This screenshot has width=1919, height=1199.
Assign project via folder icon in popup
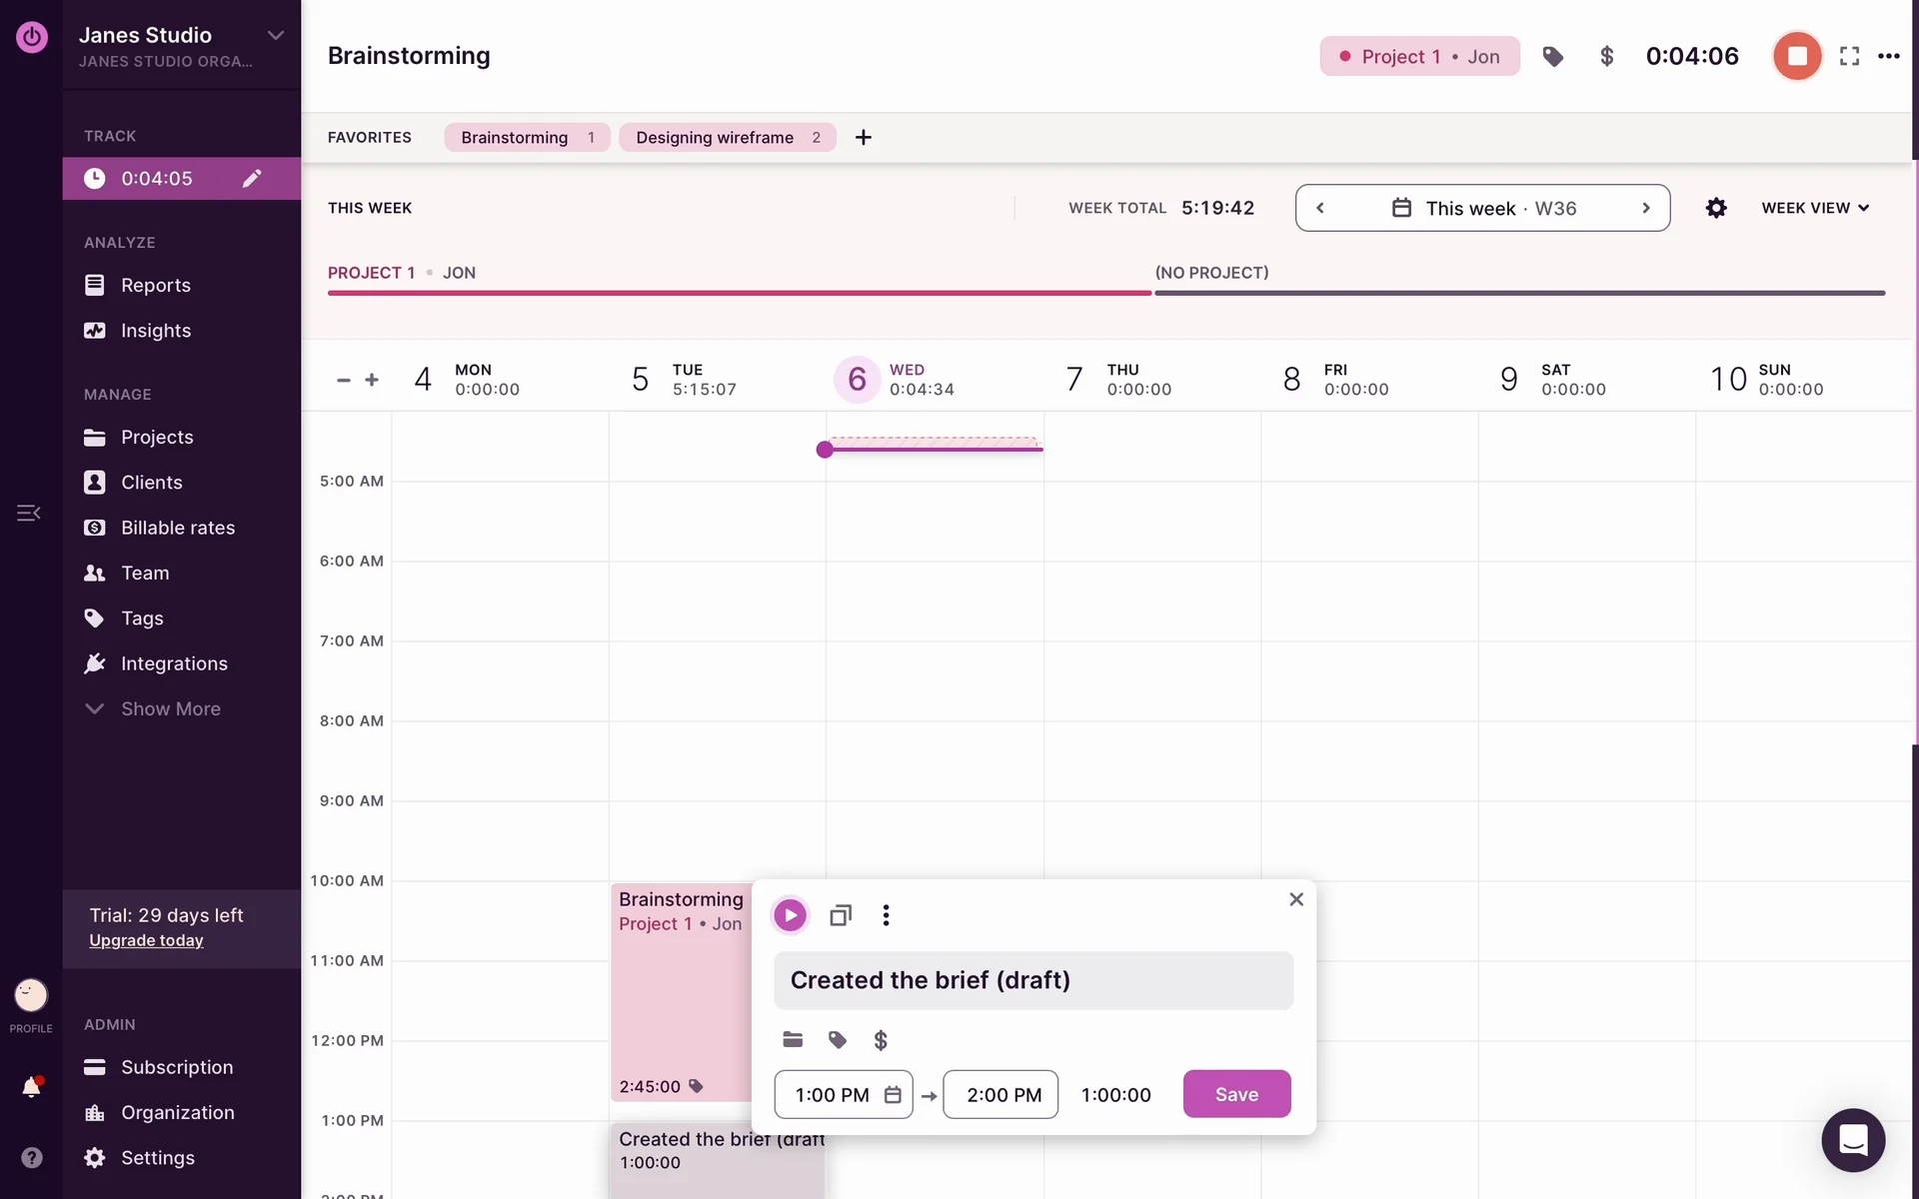point(793,1040)
